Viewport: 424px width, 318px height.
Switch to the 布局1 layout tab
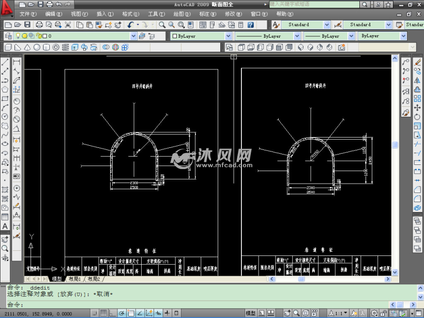(x=74, y=279)
